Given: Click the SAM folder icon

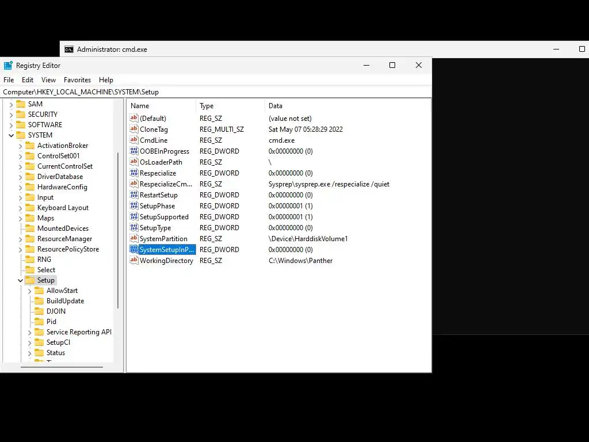Looking at the screenshot, I should point(21,104).
